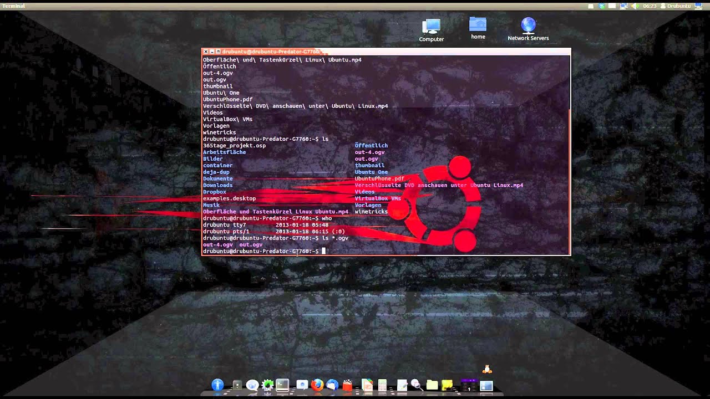The image size is (710, 399).
Task: Open the text editor notepad dock icon
Action: tap(402, 385)
